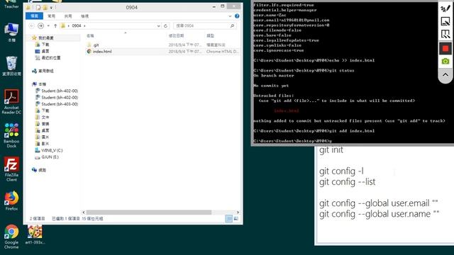Expand the Explorer ribbon using the chevron
This screenshot has width=454, height=255.
(230, 16)
